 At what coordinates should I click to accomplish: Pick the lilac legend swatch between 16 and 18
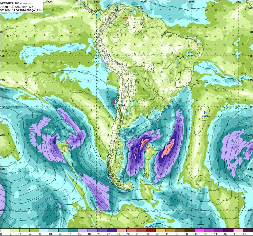[83, 230]
